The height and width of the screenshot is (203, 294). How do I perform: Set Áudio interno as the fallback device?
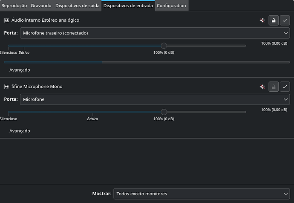pyautogui.click(x=285, y=20)
